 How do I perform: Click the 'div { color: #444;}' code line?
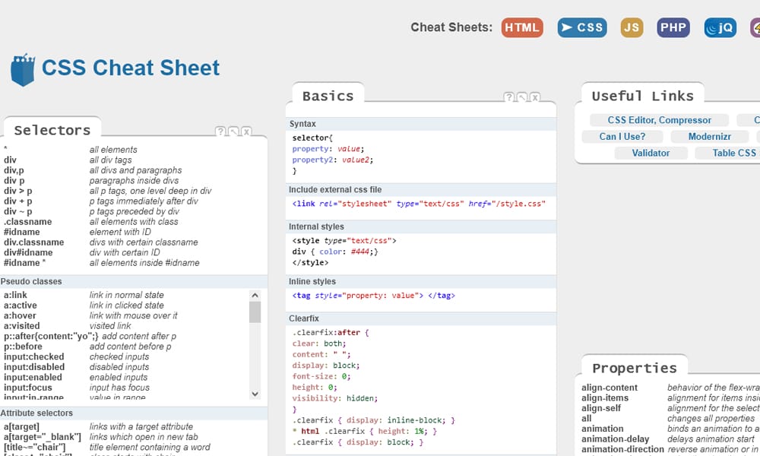pos(335,252)
